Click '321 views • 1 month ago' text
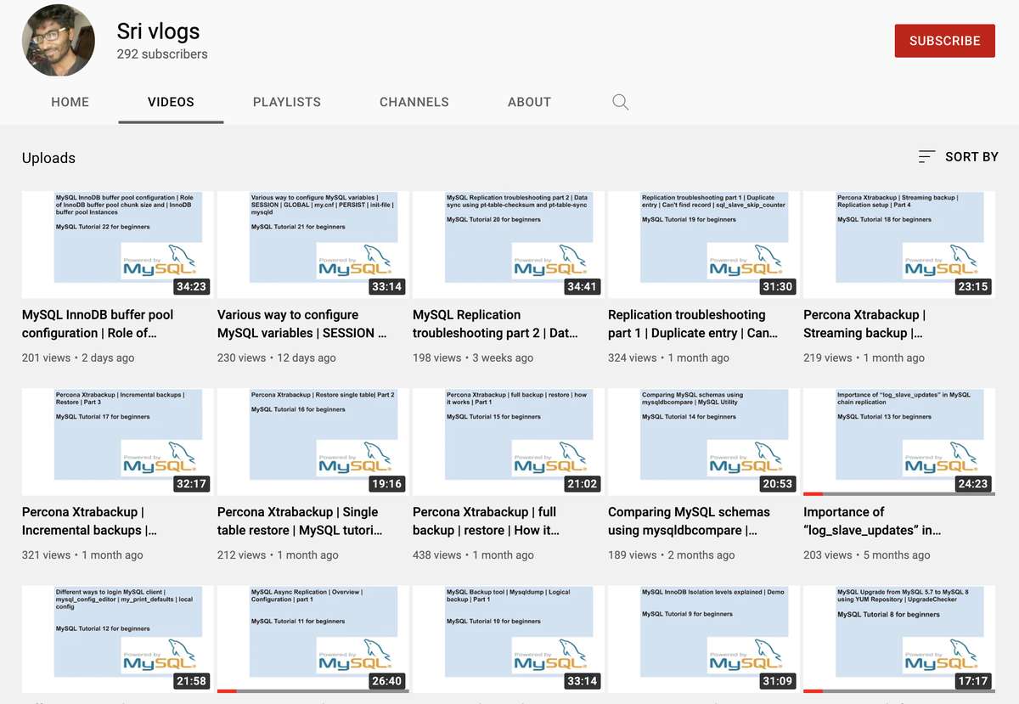This screenshot has width=1019, height=704. click(82, 555)
